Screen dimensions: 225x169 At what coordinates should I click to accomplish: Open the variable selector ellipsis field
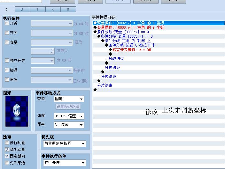click(x=52, y=42)
